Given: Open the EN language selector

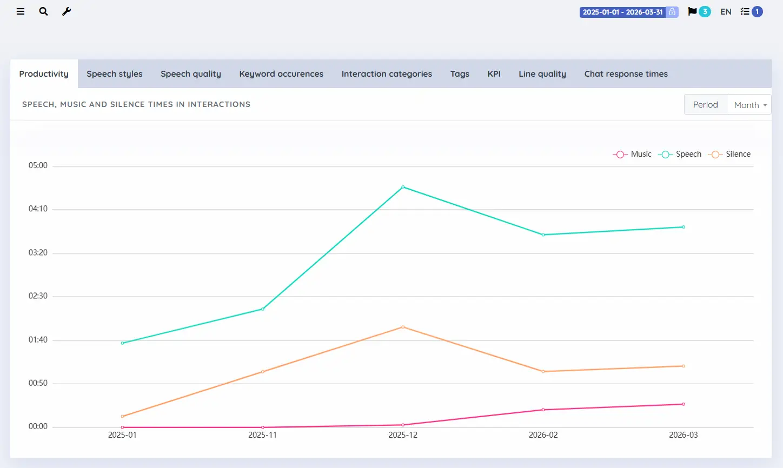Looking at the screenshot, I should pos(726,11).
